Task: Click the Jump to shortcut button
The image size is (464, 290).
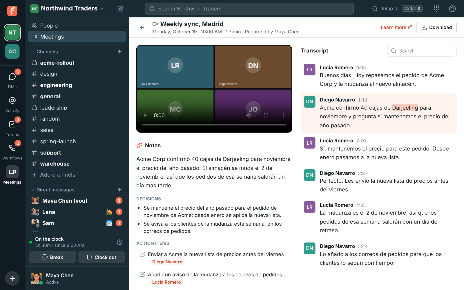Action: point(397,9)
